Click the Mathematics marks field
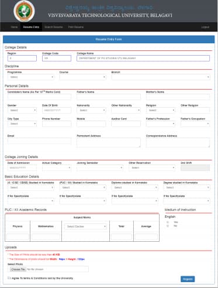Image resolution: width=218 pixels, height=288 pixels. pos(46,236)
